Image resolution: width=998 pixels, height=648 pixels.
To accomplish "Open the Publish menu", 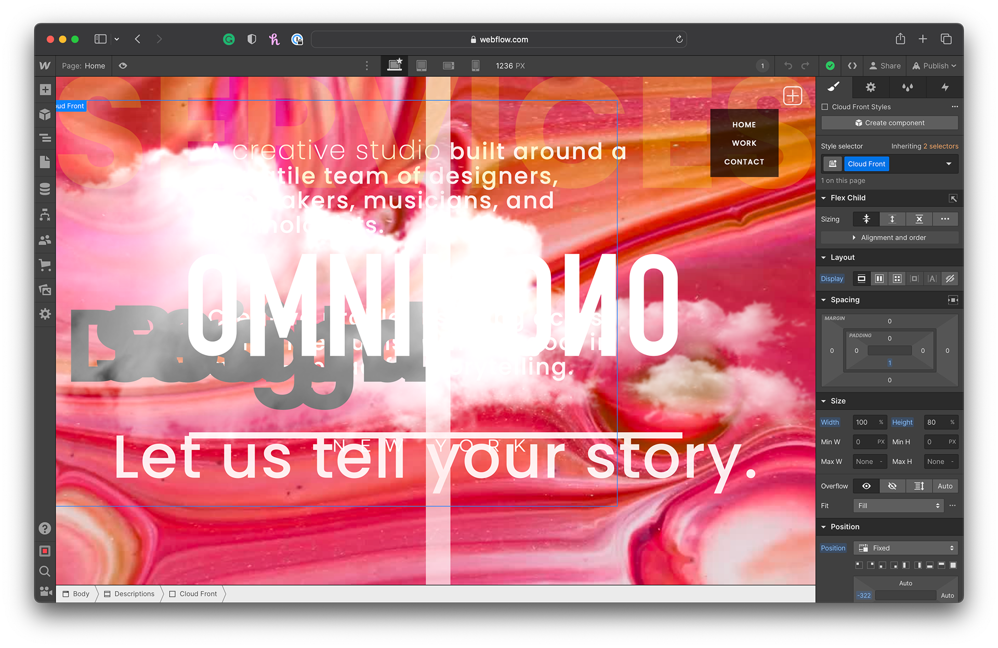I will [x=935, y=65].
